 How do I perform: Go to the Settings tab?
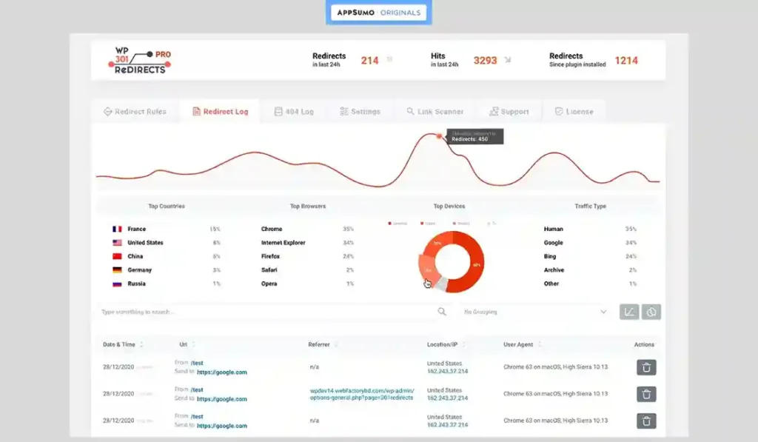click(360, 112)
